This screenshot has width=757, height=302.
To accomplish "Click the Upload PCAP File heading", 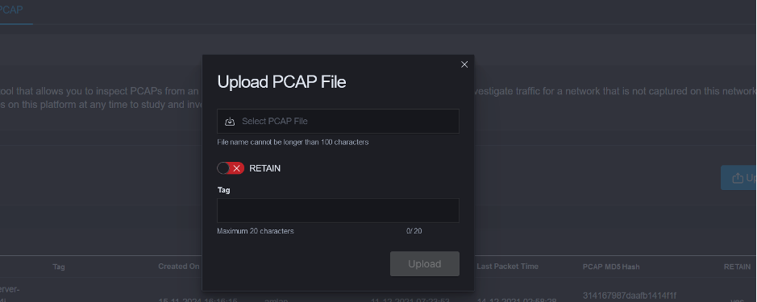I will click(281, 82).
